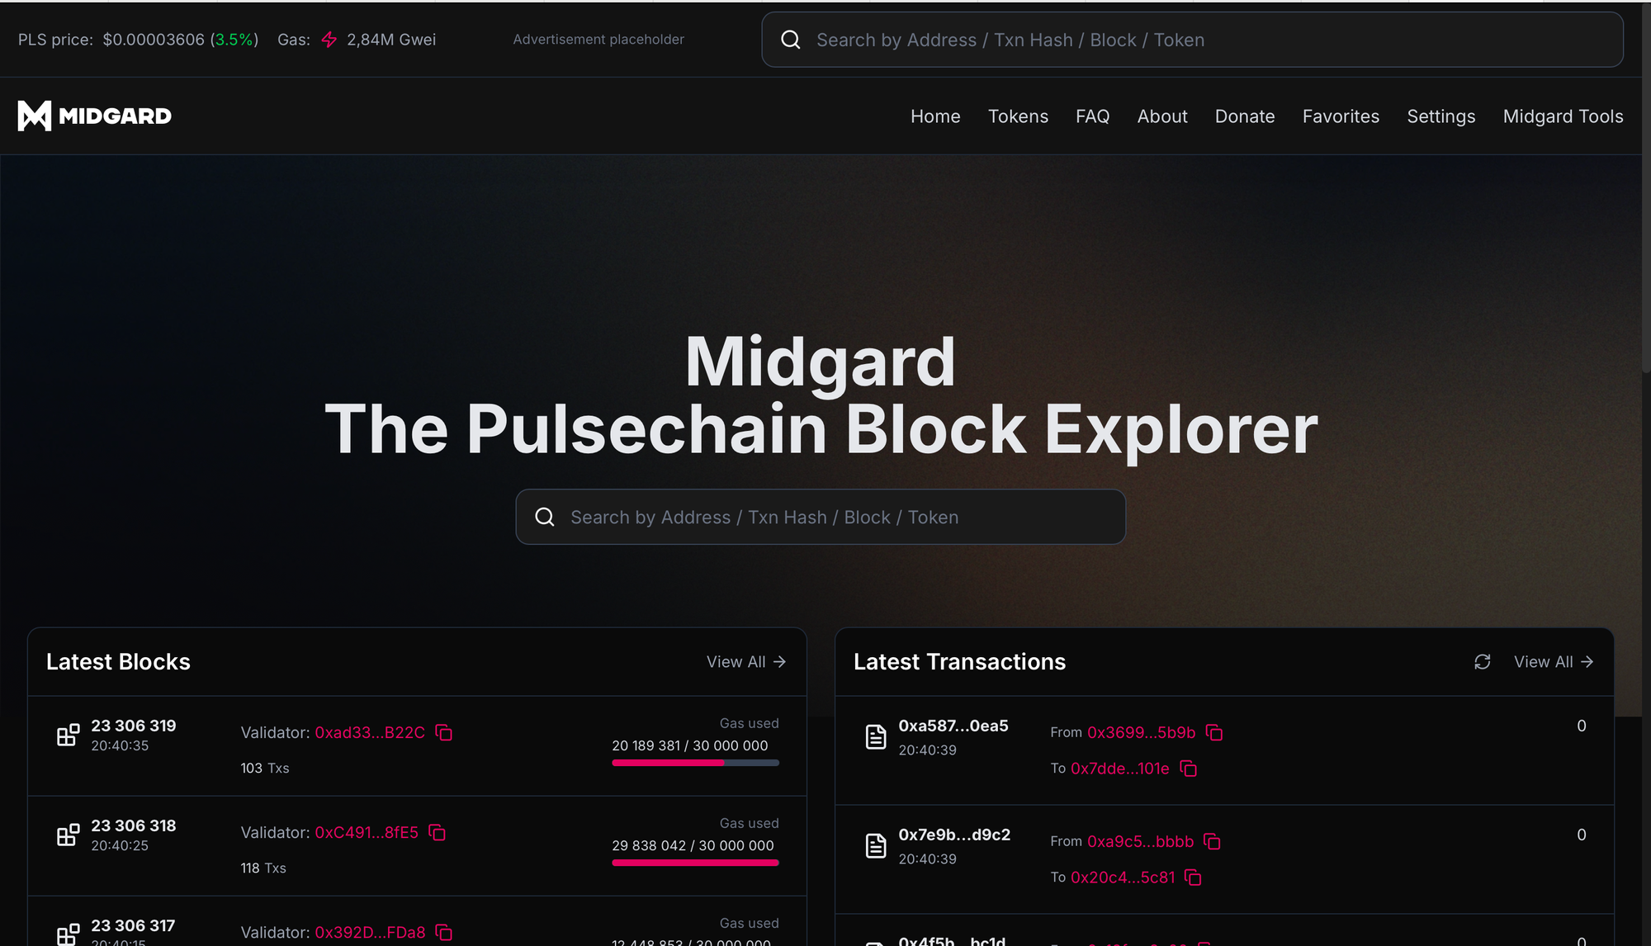Click the gas lightning bolt icon
1651x946 pixels.
coord(329,40)
